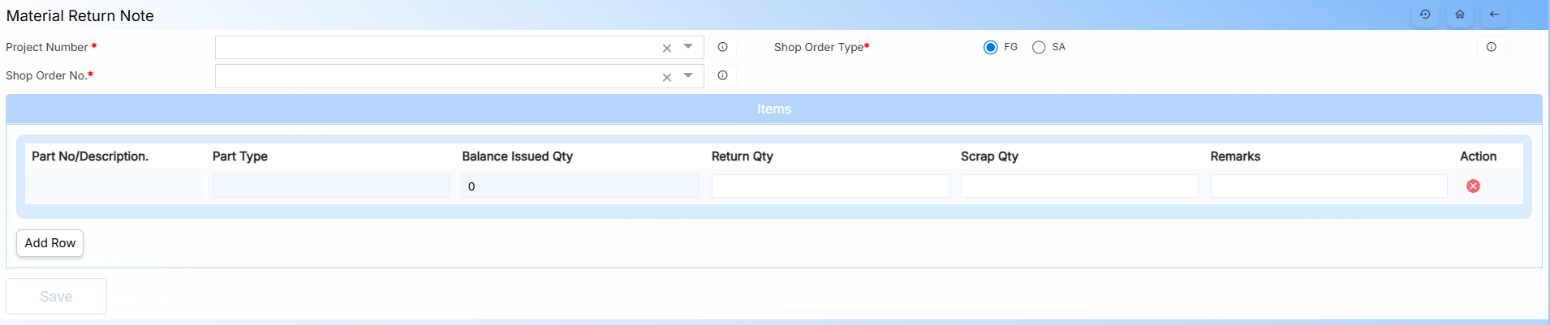This screenshot has width=1550, height=325.
Task: Click the Add Row button
Action: pyautogui.click(x=50, y=243)
